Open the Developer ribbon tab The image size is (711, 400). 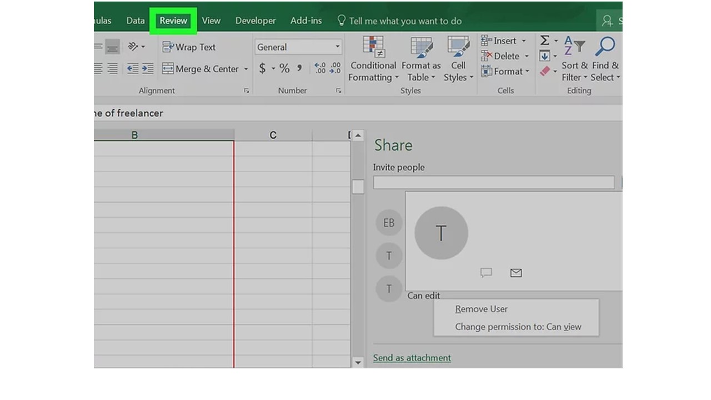[255, 20]
